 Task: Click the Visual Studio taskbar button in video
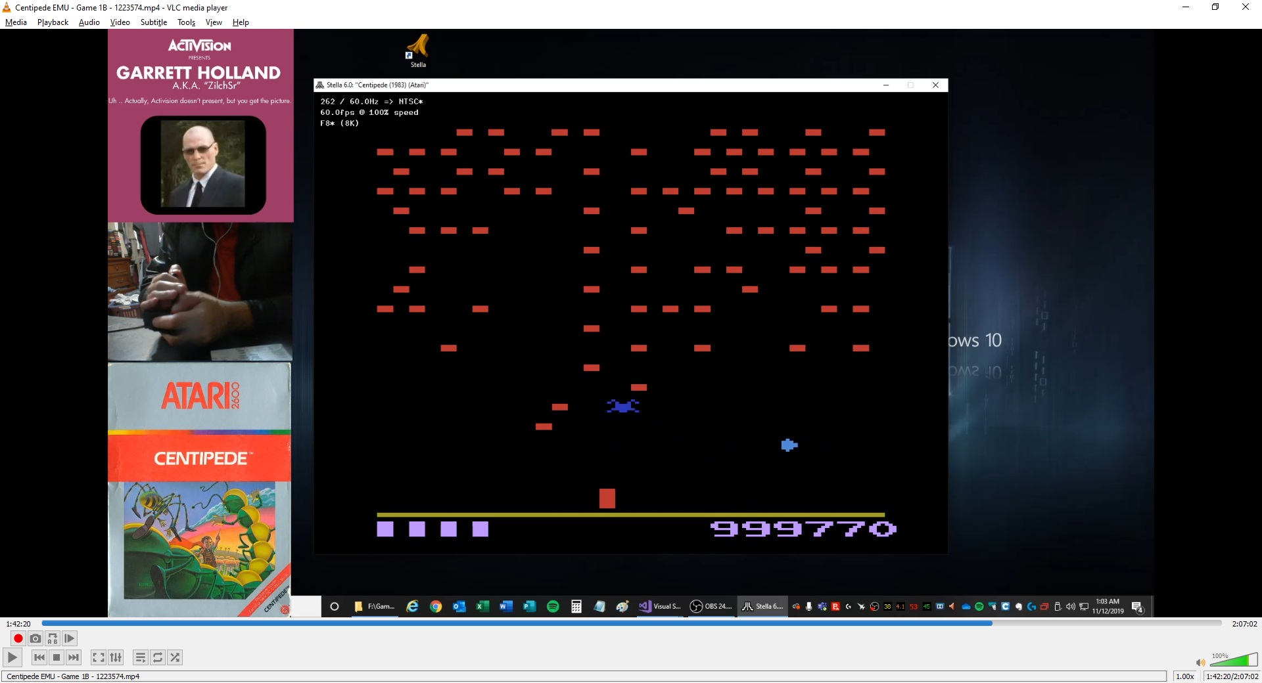pyautogui.click(x=660, y=606)
